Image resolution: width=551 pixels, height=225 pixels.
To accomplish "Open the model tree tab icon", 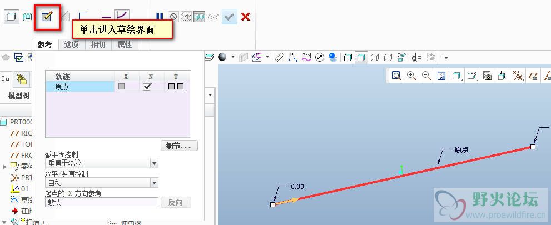I will [5, 79].
